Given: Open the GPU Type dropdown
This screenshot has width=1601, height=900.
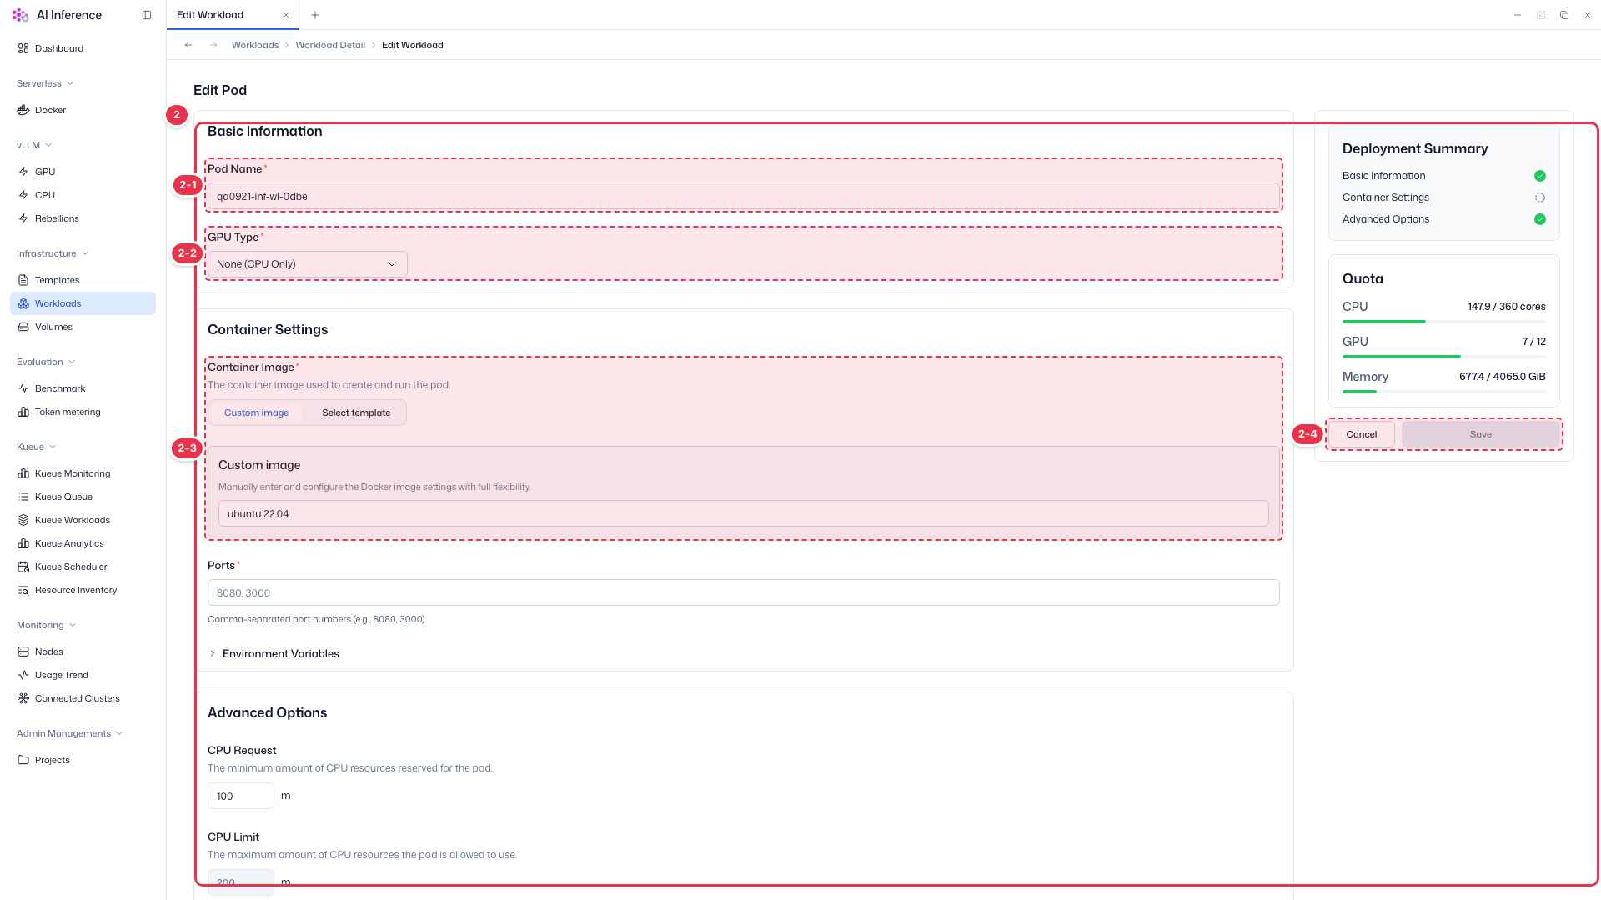Looking at the screenshot, I should click(307, 264).
